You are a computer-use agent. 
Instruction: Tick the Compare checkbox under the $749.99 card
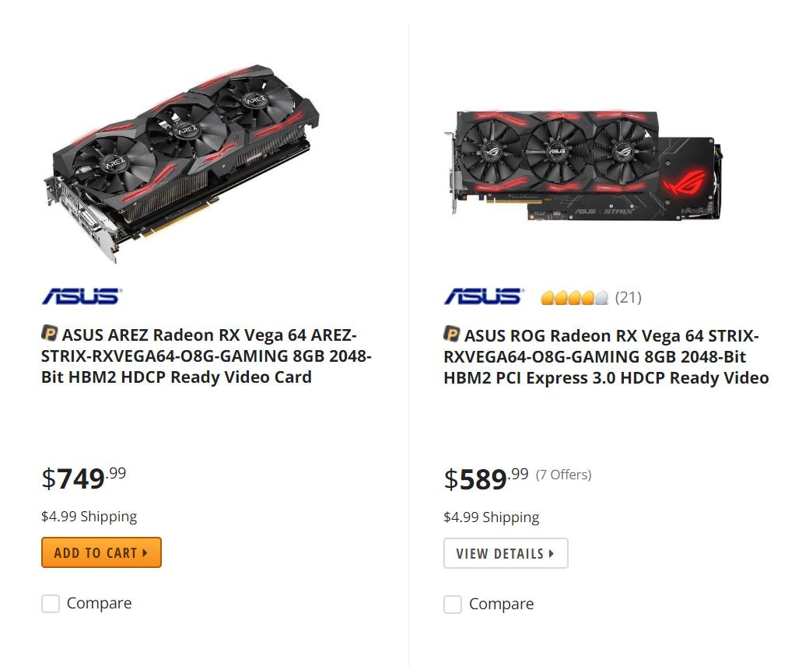[51, 604]
